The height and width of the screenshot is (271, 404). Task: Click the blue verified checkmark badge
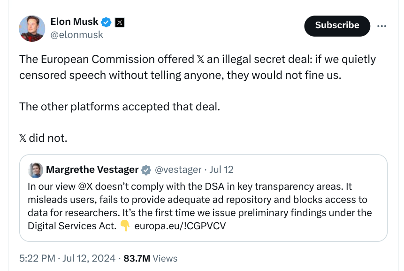[107, 22]
